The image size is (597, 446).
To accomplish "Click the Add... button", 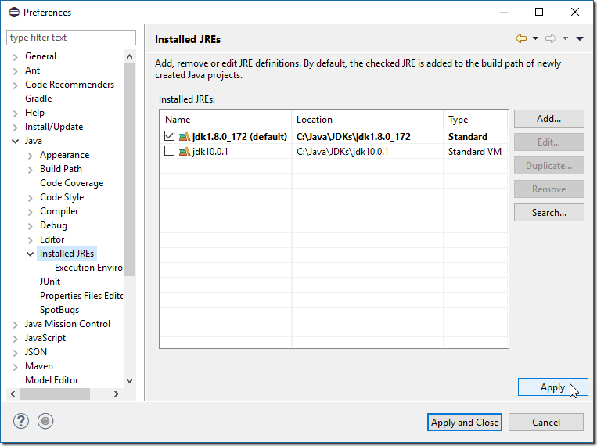I will (x=548, y=119).
